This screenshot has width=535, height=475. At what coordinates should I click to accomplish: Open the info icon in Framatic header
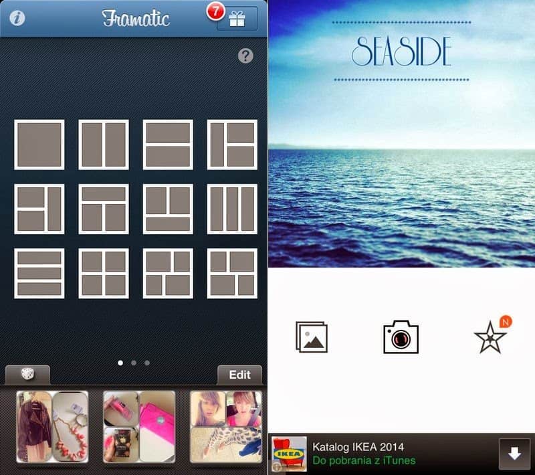[x=17, y=18]
